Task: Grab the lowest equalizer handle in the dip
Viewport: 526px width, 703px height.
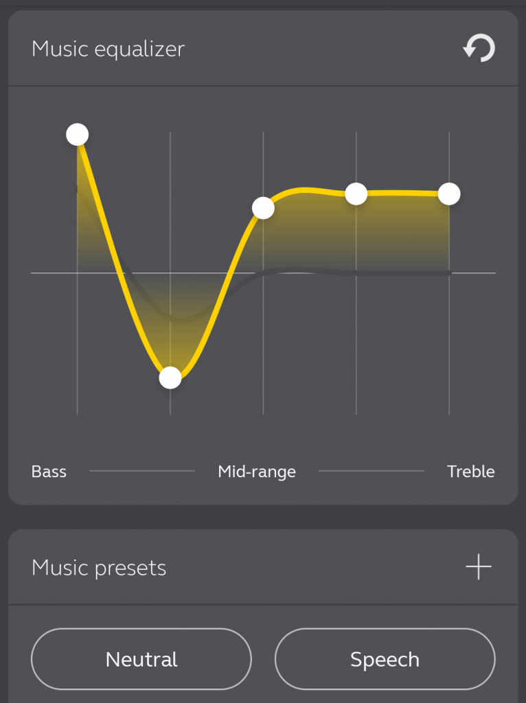Action: point(170,378)
